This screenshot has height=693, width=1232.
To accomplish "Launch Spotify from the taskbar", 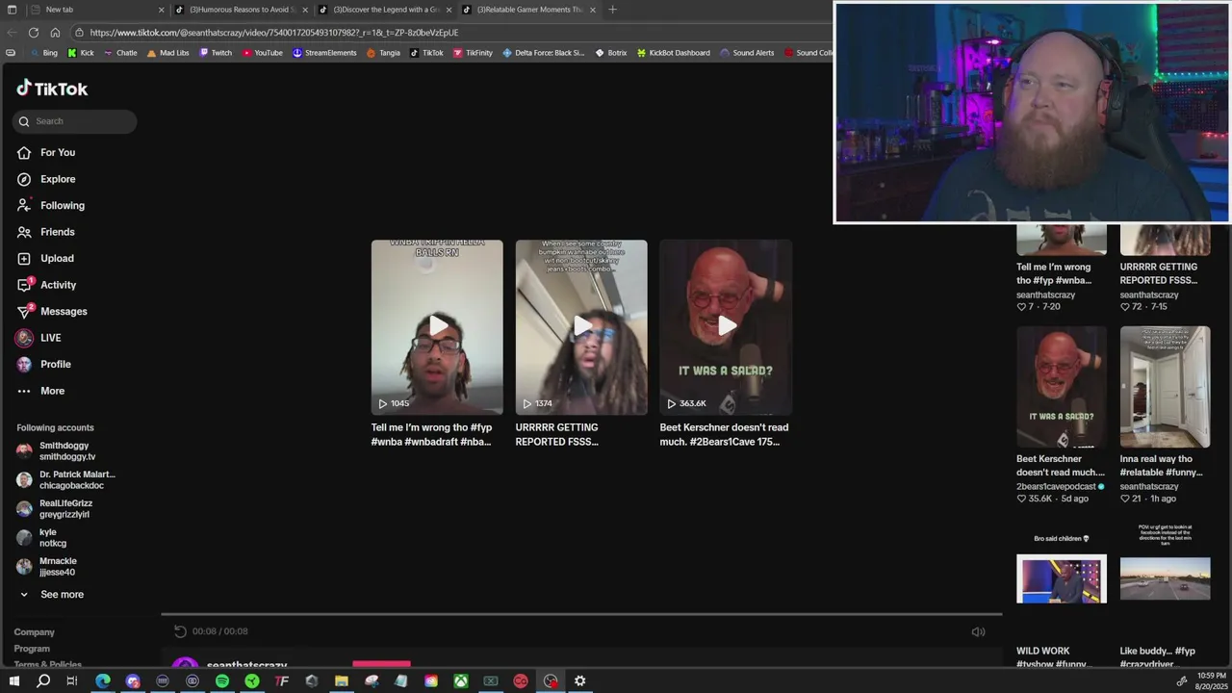I will coord(222,680).
